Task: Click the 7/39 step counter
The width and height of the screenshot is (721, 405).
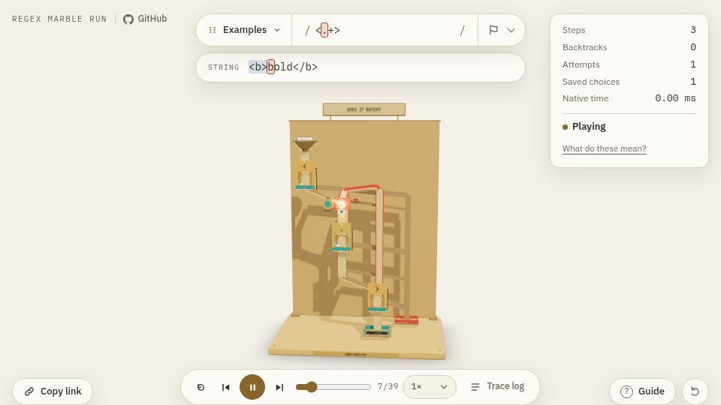Action: (x=388, y=387)
